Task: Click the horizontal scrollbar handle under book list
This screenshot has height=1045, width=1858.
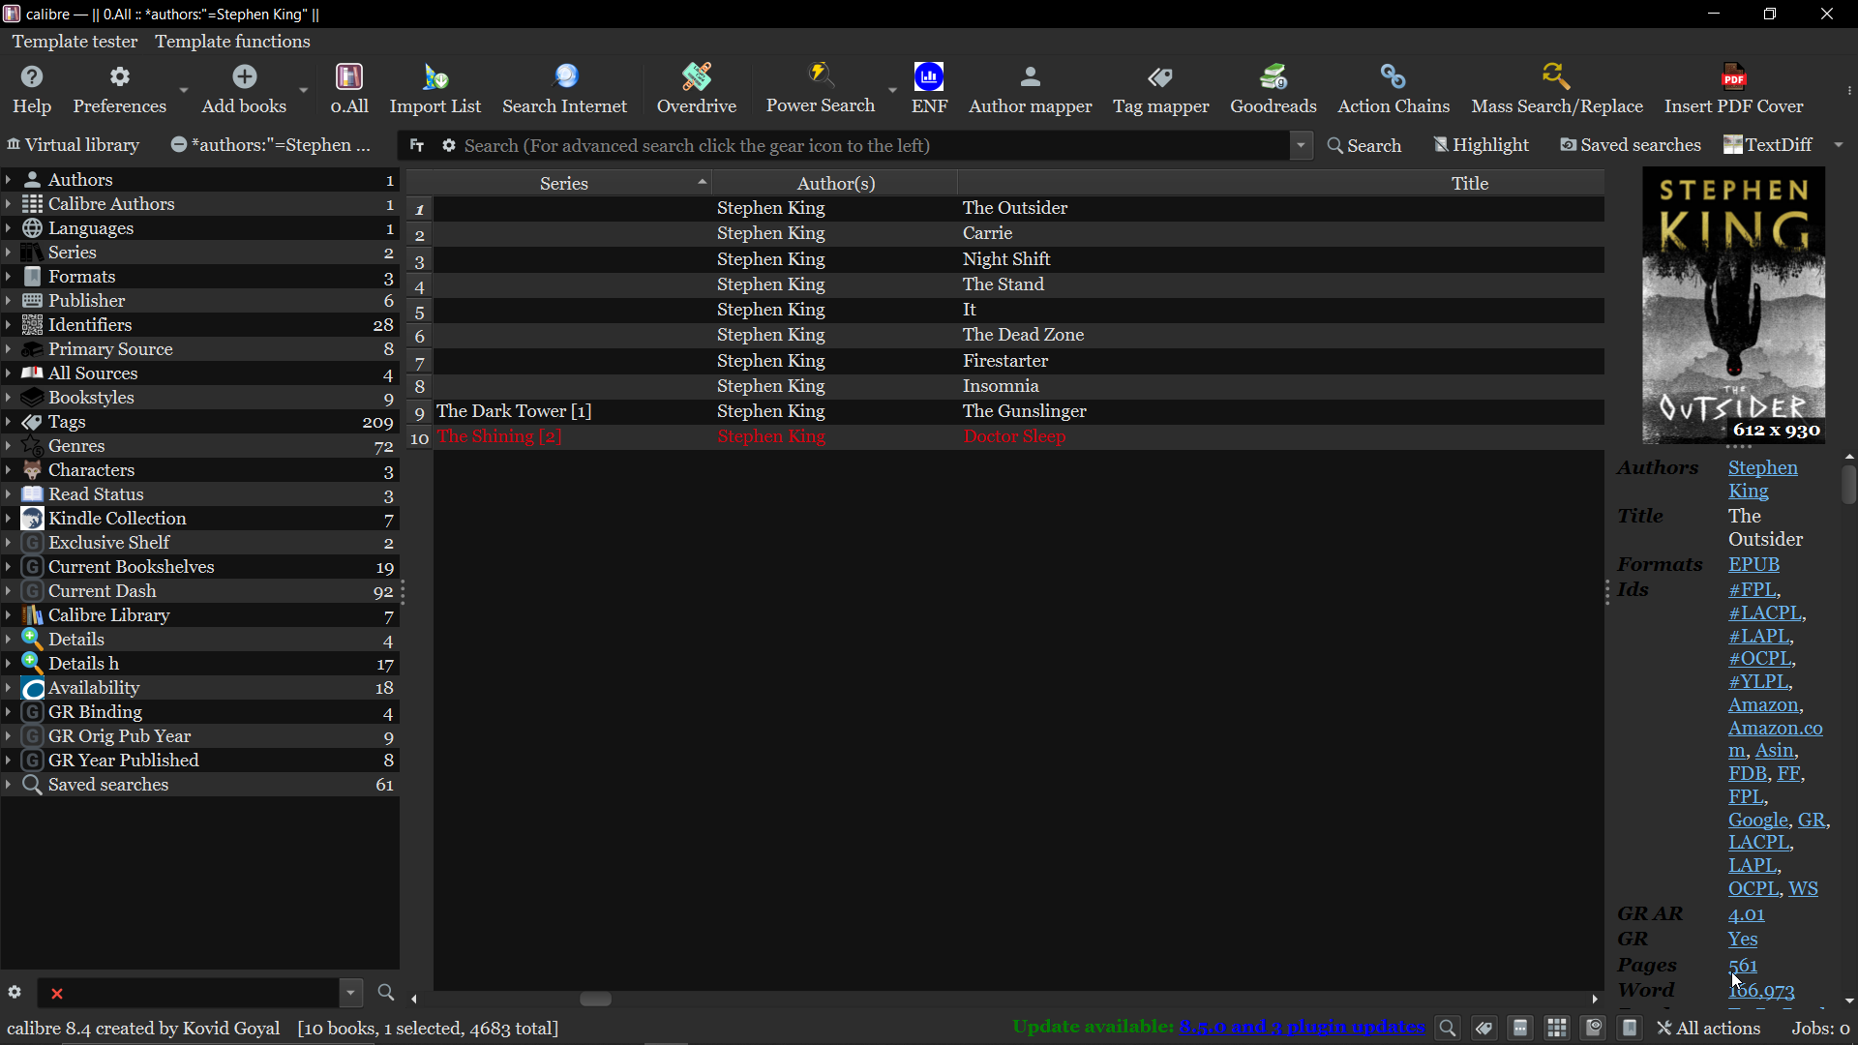Action: click(595, 1000)
